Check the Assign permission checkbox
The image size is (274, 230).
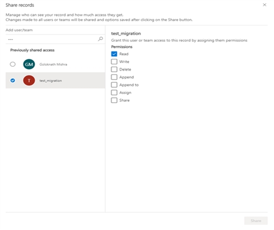pos(114,92)
